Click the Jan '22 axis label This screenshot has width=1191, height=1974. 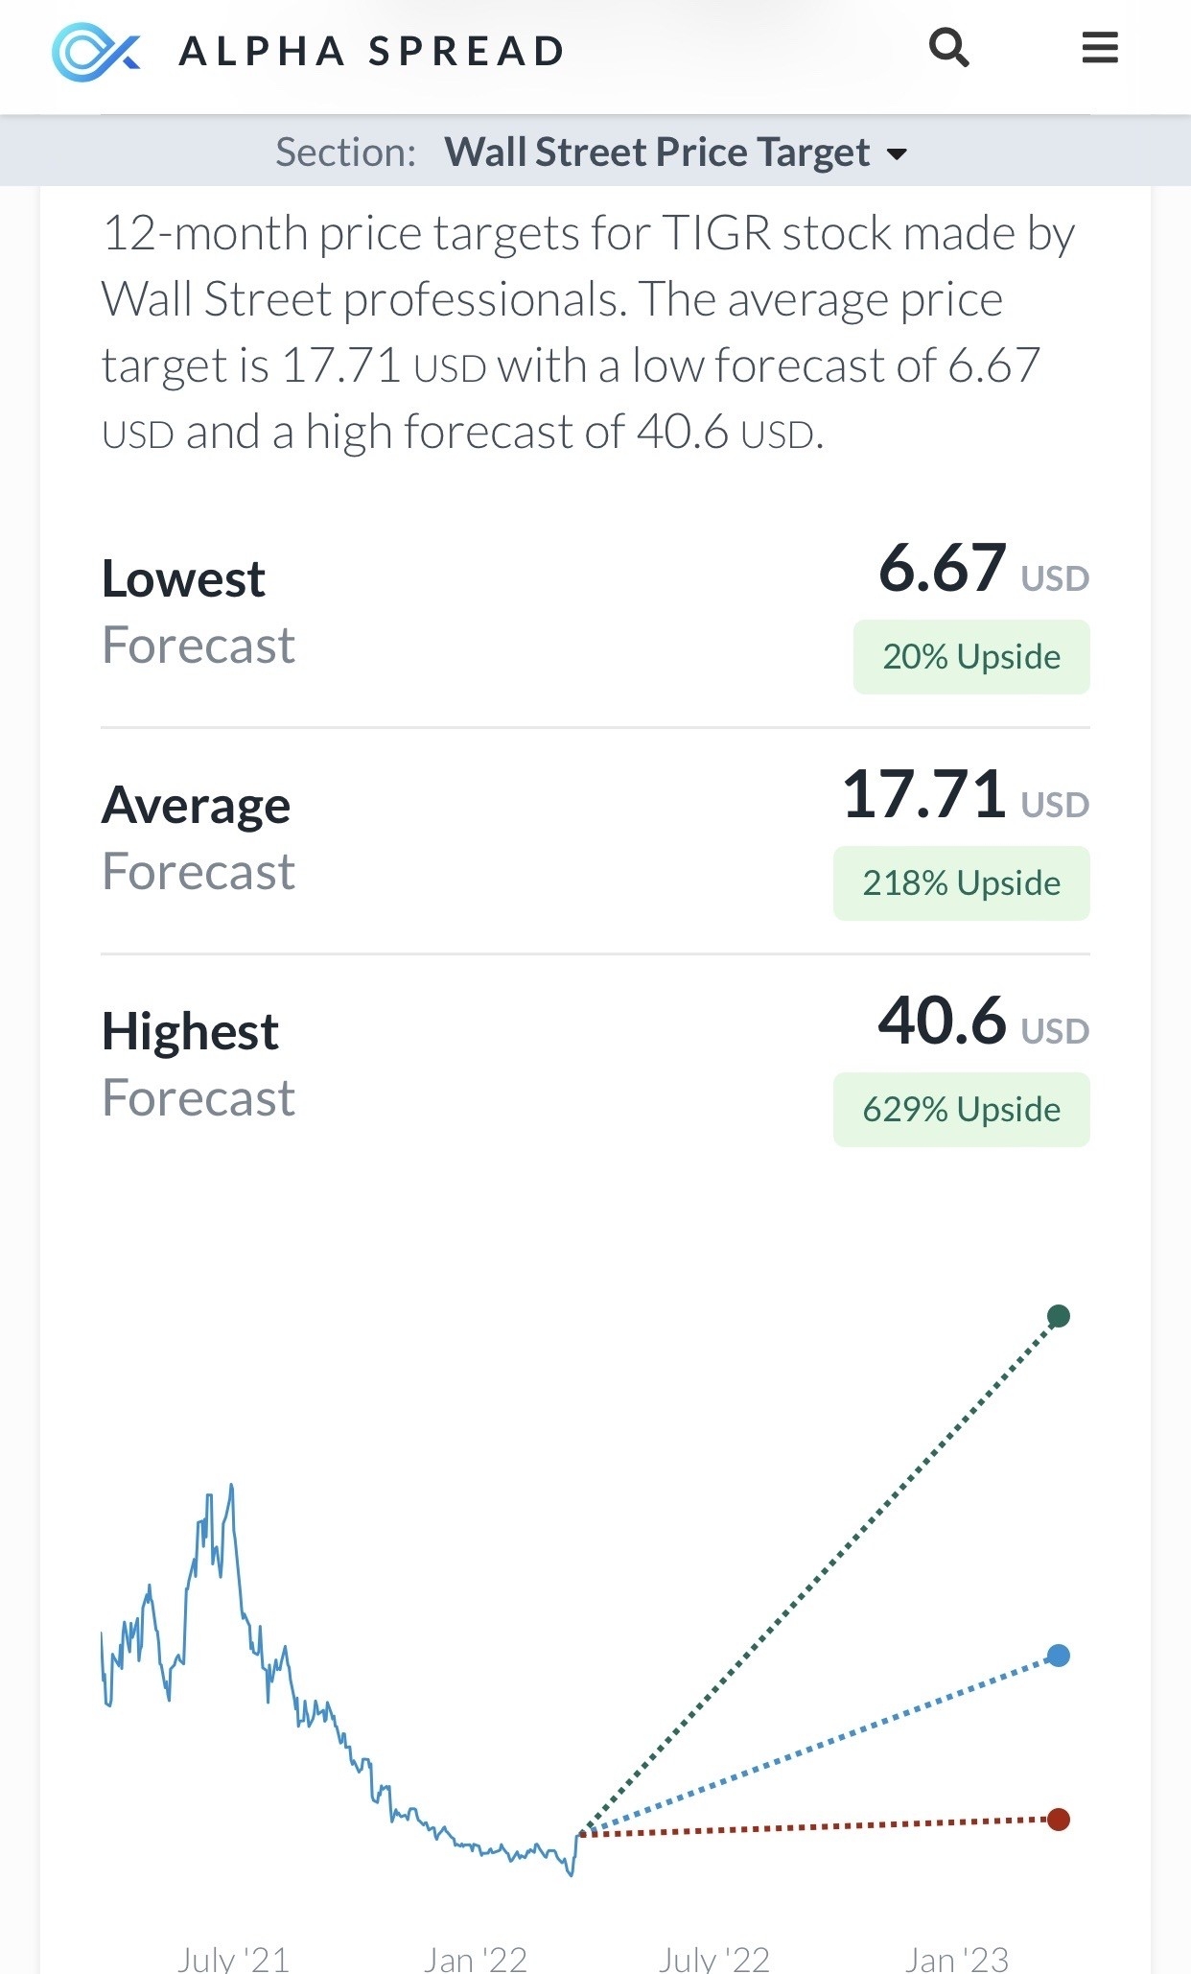coord(476,1959)
